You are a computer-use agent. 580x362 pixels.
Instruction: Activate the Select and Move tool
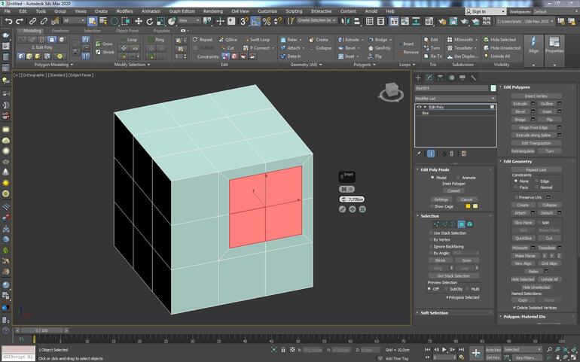coord(138,21)
